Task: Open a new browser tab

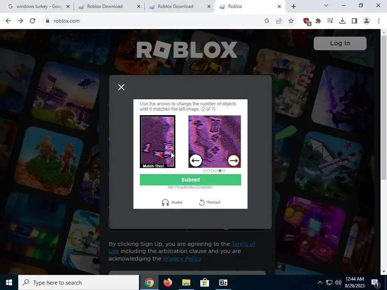Action: tap(293, 6)
